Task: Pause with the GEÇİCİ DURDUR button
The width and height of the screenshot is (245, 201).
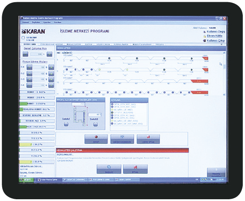Action: coord(122,139)
